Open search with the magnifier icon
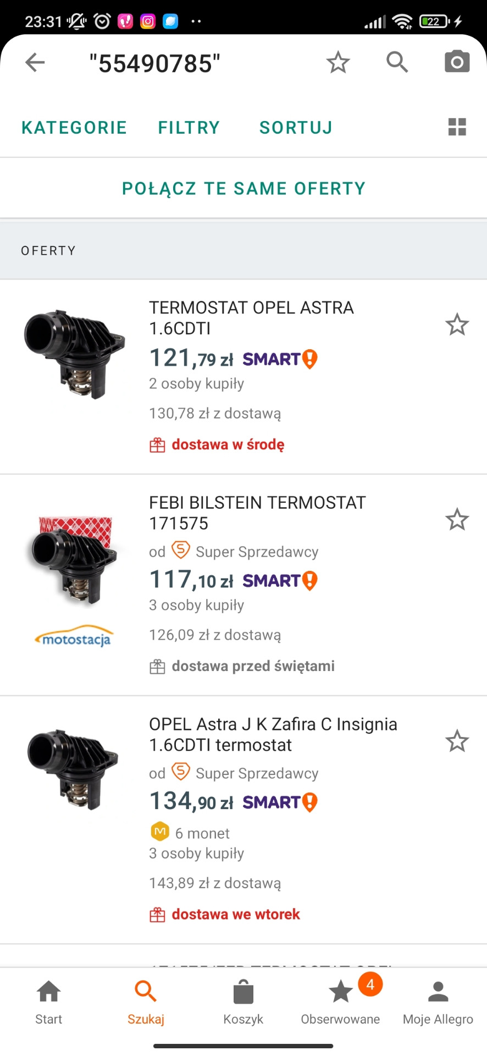This screenshot has height=1056, width=487. tap(397, 63)
